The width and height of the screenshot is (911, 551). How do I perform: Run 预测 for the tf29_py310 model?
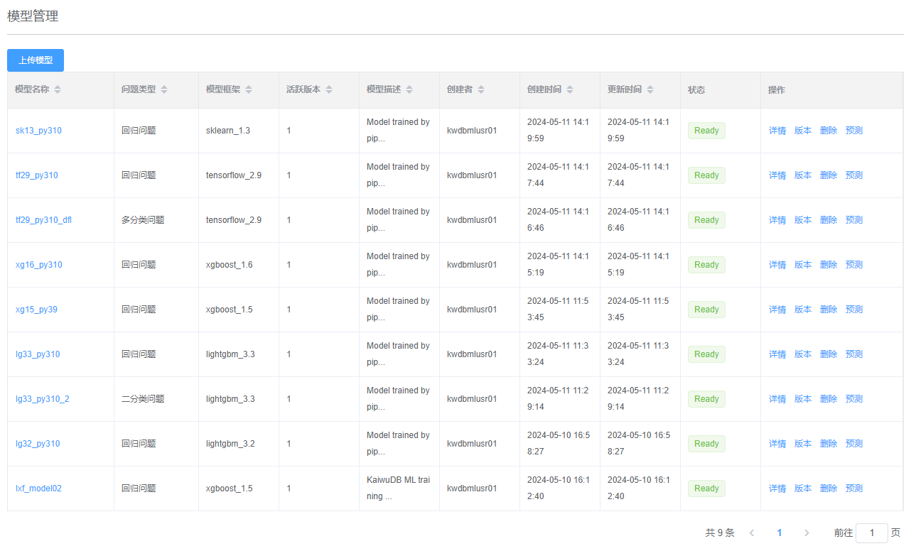[854, 175]
